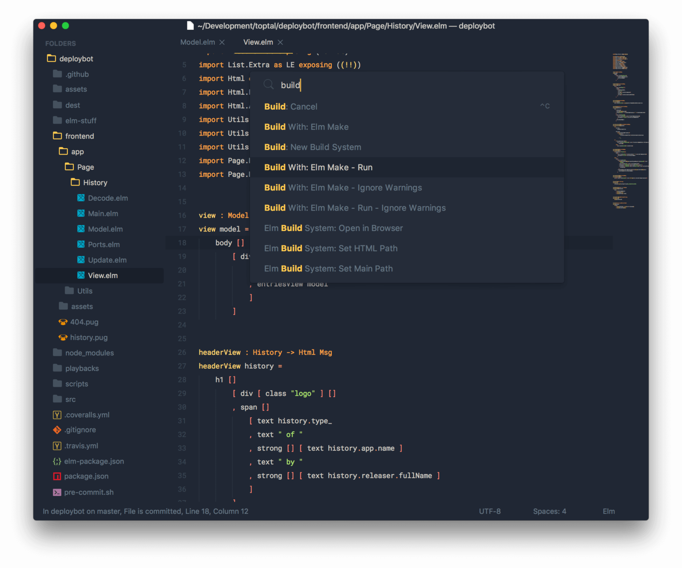Click the pre-commit.sh terminal icon
The width and height of the screenshot is (682, 568).
coord(57,492)
